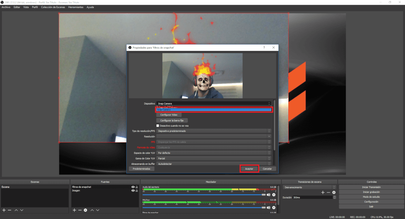Open the FPS dropdown
Viewport: 405px width, 219px height.
[x=214, y=142]
